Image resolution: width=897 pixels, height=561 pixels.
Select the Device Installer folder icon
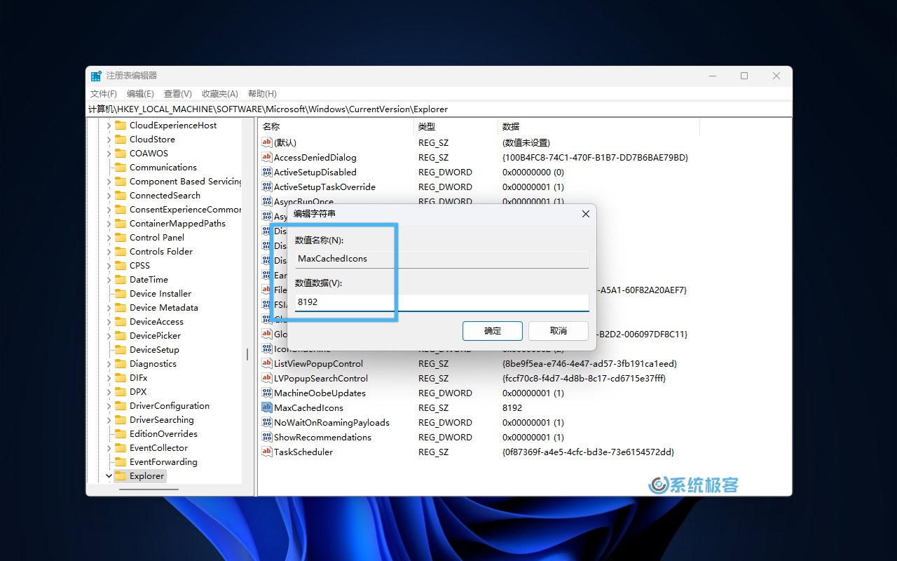(x=120, y=294)
